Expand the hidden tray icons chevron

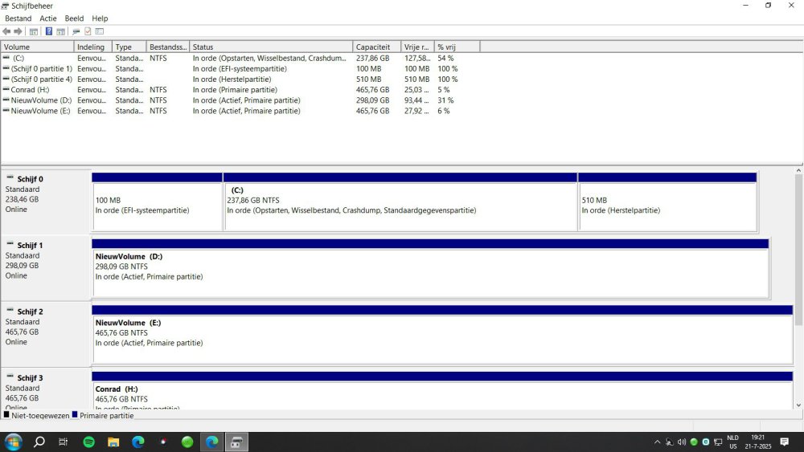click(x=657, y=442)
